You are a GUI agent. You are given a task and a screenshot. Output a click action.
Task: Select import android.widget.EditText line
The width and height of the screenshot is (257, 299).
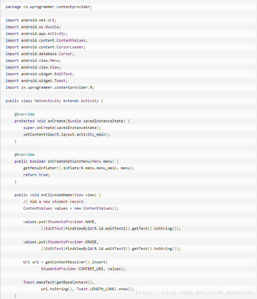click(x=40, y=74)
